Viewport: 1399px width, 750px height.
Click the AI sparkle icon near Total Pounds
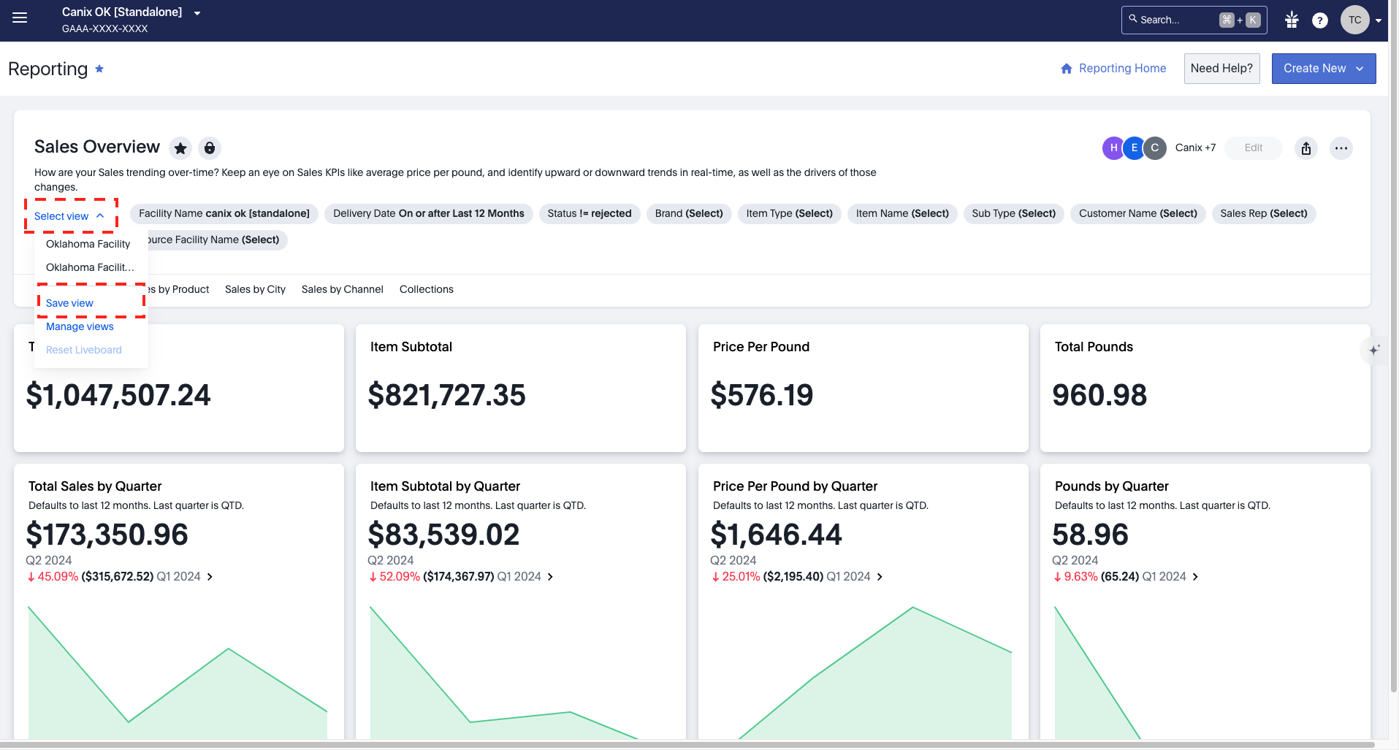coord(1374,350)
